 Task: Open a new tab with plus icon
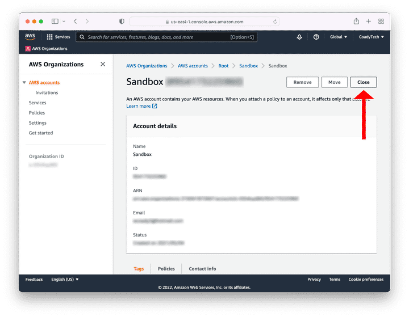click(368, 22)
